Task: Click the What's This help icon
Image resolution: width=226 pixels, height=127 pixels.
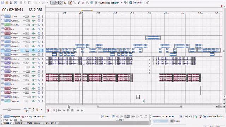Action: click(x=147, y=2)
